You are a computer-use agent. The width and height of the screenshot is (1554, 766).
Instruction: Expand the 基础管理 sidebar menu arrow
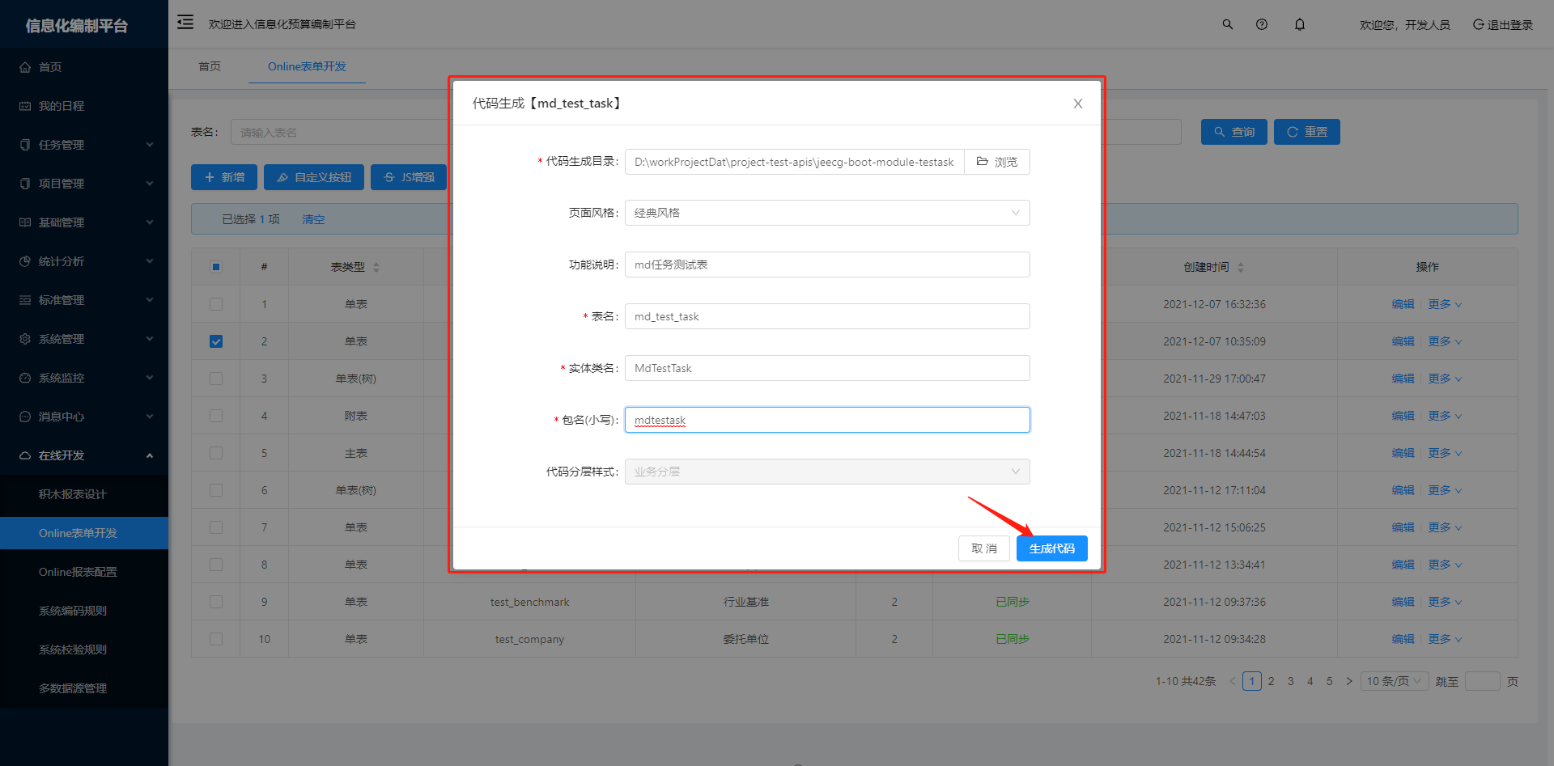click(150, 222)
